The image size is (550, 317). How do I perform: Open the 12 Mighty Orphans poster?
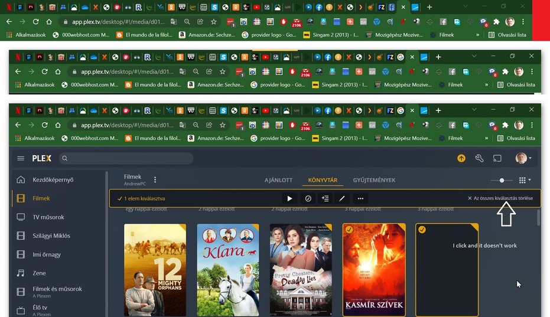click(155, 270)
